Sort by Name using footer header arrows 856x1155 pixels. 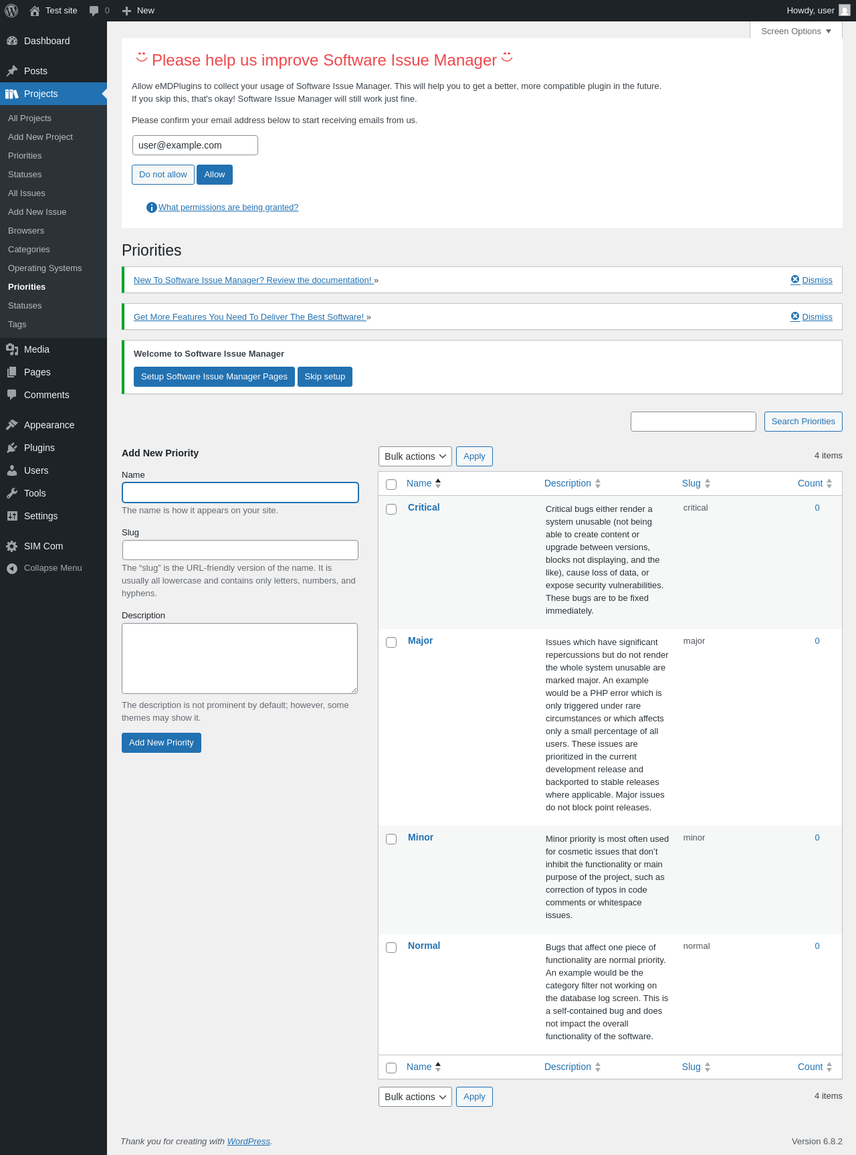point(438,1067)
